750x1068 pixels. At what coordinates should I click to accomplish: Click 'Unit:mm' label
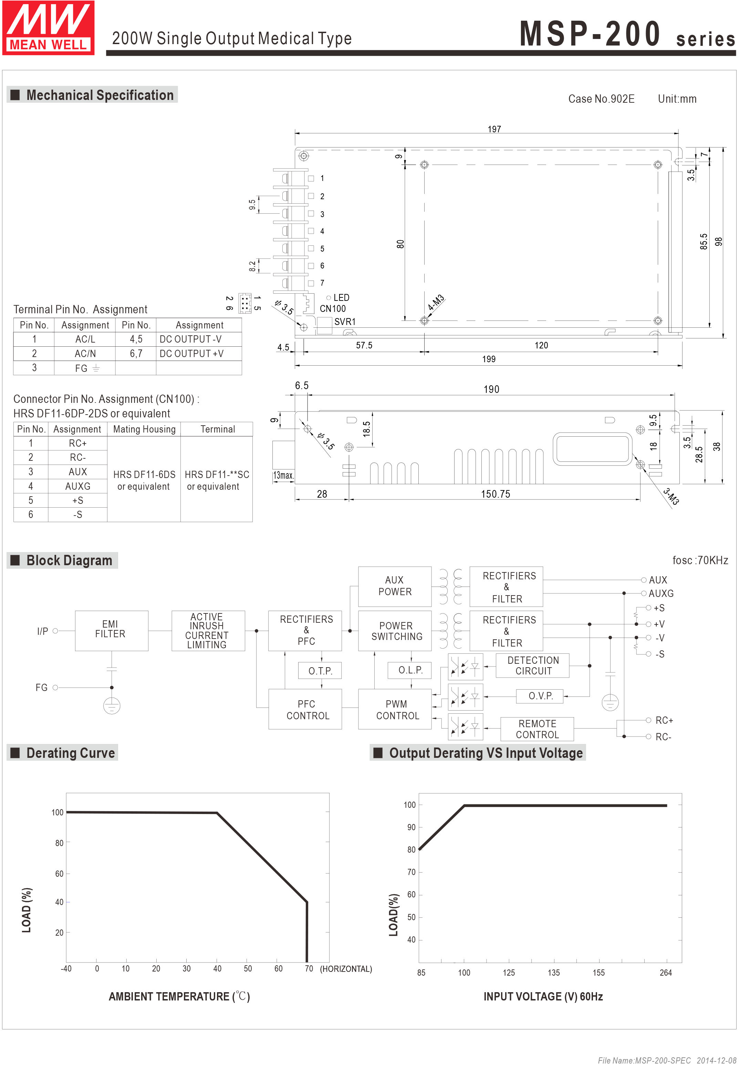tap(677, 99)
